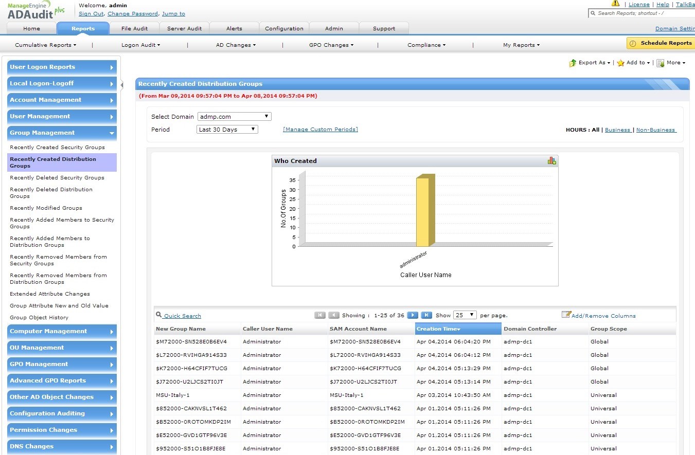Jump to the last page of results
695x455 pixels.
click(426, 315)
